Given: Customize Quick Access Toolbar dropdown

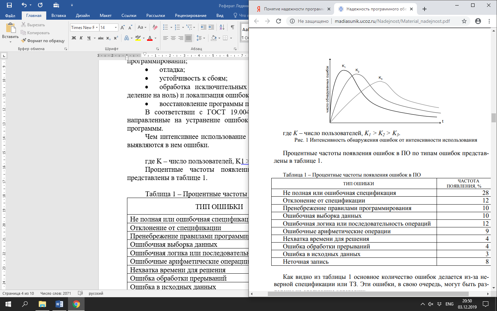Looking at the screenshot, I should pyautogui.click(x=72, y=5).
